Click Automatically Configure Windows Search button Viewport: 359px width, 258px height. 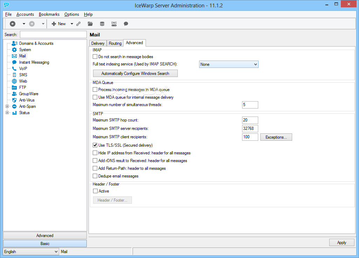[135, 73]
